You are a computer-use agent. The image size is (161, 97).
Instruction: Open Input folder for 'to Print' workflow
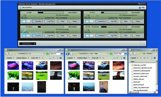[125, 21]
